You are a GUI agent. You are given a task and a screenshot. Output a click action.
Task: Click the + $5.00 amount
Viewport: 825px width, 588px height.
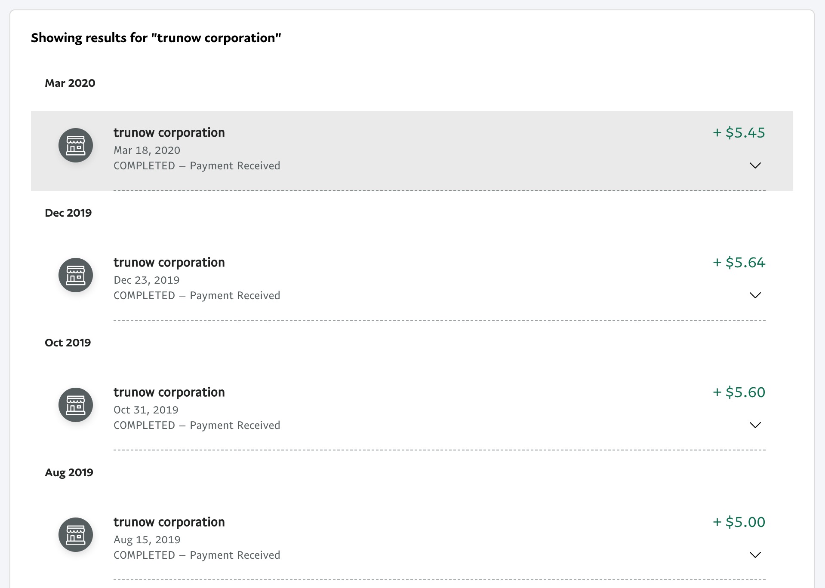tap(739, 522)
